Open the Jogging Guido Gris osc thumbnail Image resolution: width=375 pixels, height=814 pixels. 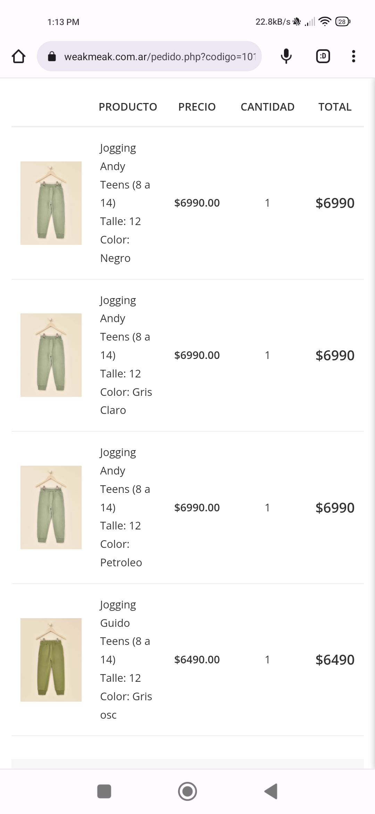(51, 660)
